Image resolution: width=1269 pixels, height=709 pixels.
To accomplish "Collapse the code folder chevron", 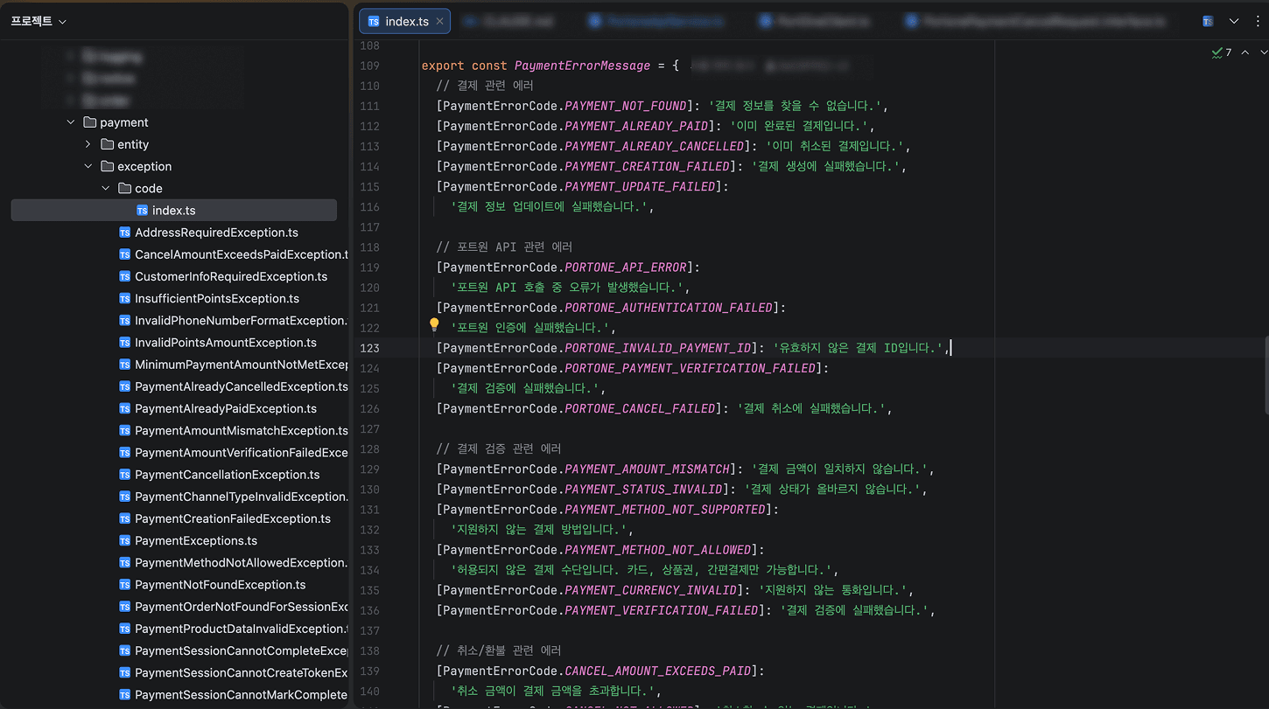I will pos(106,188).
